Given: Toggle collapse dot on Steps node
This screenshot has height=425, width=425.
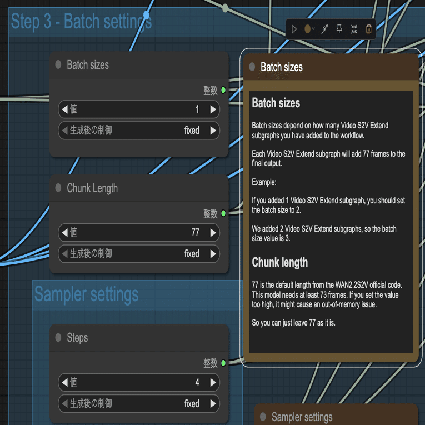Looking at the screenshot, I should click(x=58, y=337).
